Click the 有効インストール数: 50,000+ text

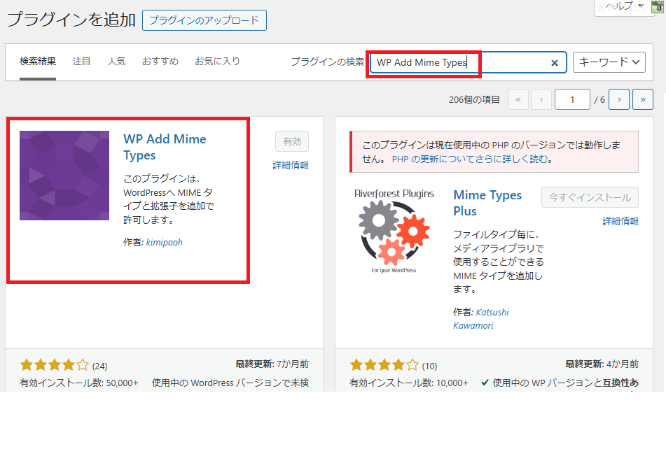pos(79,383)
